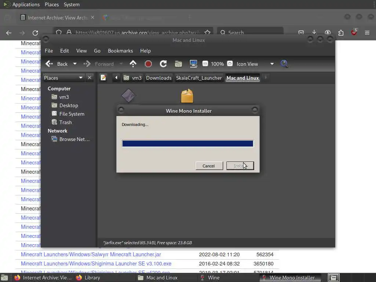This screenshot has height=282, width=376.
Task: Select Browse Network in sidebar
Action: (x=70, y=139)
